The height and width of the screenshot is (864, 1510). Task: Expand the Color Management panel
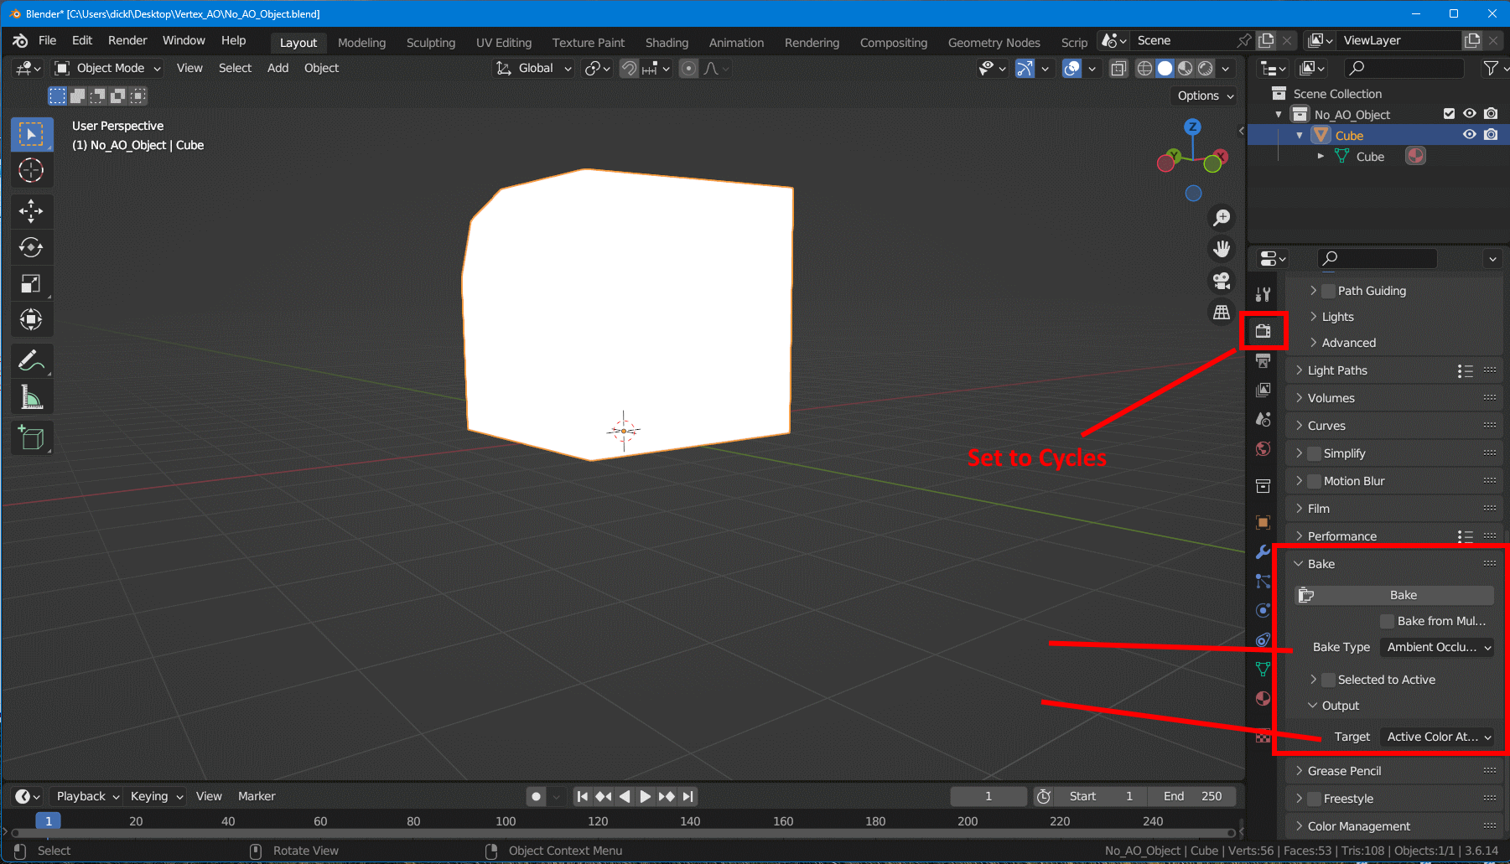1358,826
